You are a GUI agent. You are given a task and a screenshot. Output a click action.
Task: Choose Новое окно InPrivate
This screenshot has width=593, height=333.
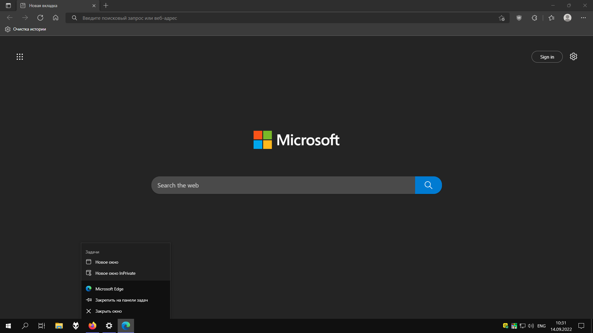[x=126, y=273]
